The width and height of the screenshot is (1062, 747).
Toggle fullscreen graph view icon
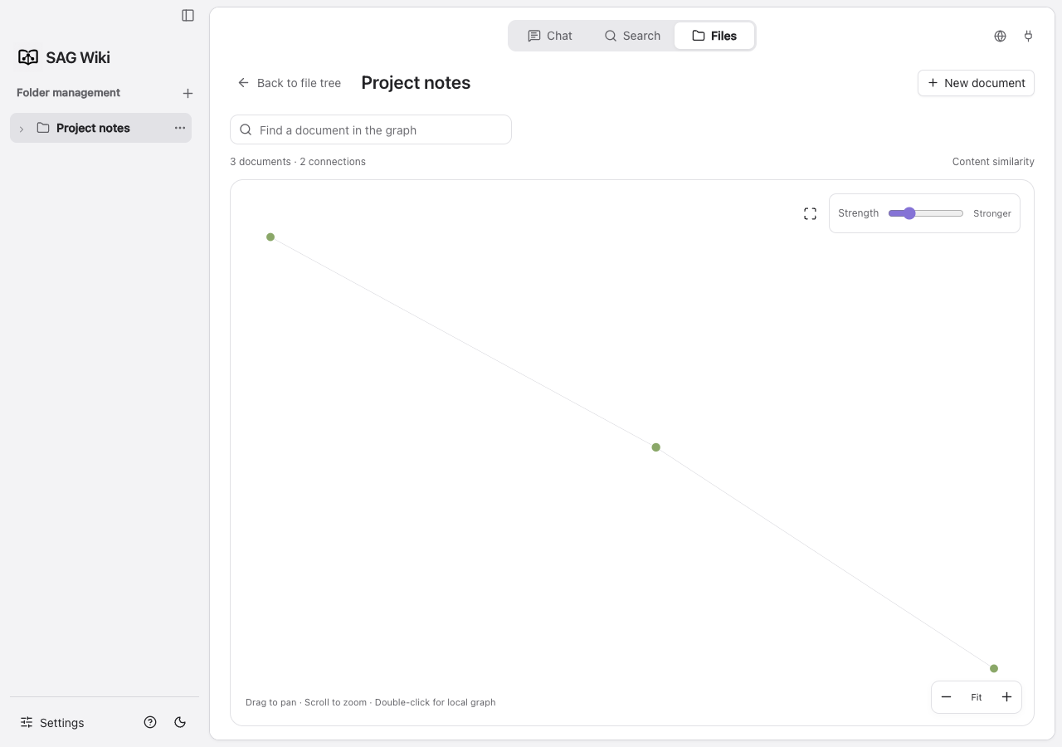pyautogui.click(x=810, y=214)
